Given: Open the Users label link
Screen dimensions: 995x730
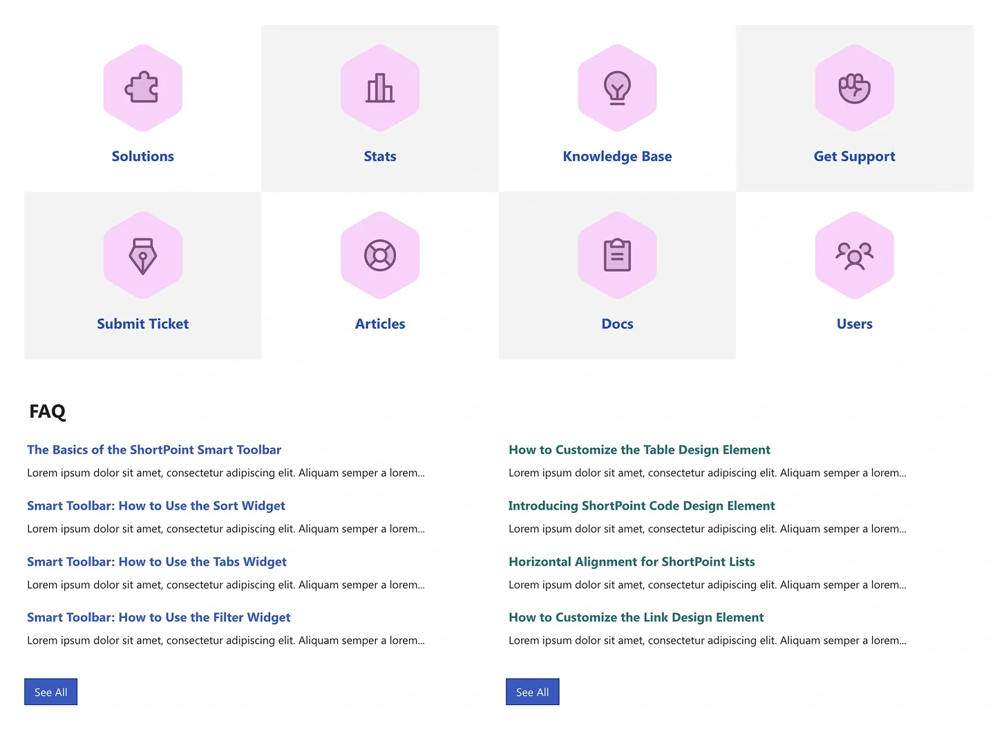Looking at the screenshot, I should tap(855, 324).
